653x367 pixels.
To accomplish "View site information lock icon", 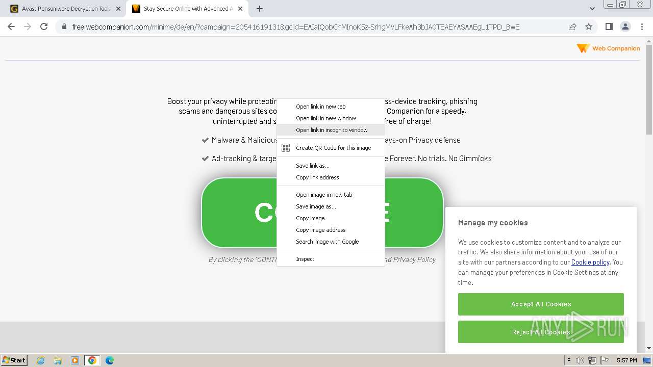I will [64, 27].
